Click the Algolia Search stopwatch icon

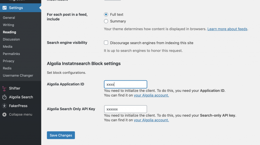[x=5, y=97]
